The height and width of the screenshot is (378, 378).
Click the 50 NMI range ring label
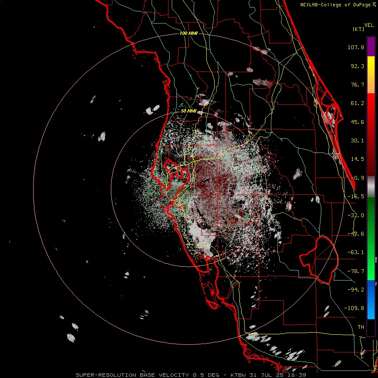pos(189,111)
